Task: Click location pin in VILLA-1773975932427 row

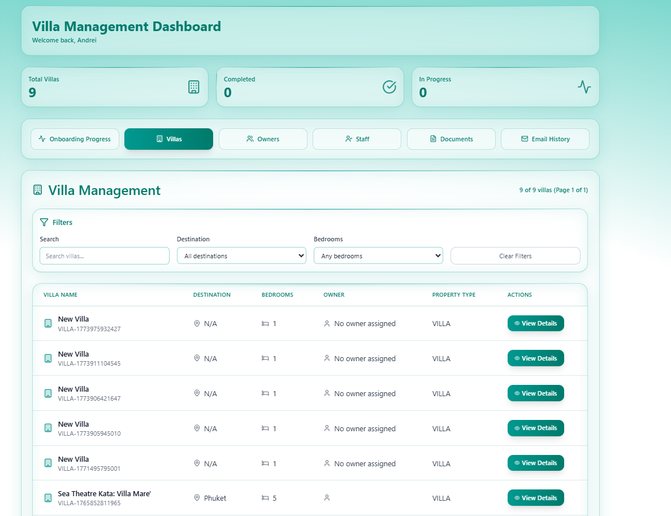Action: [197, 323]
